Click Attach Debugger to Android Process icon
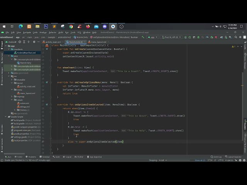 (x=211, y=37)
